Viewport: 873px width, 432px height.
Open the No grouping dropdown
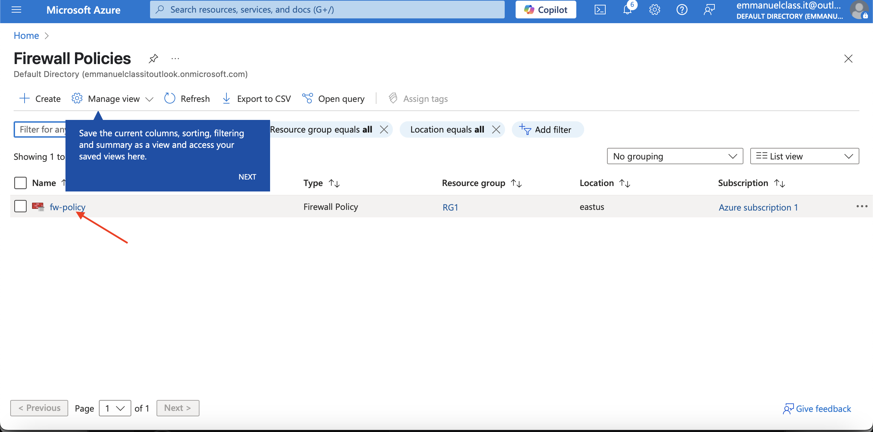[x=675, y=156]
